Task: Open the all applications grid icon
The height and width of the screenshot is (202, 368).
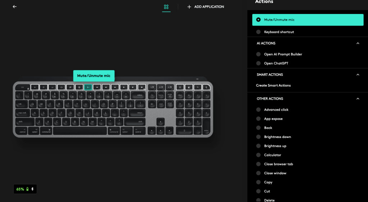Action: click(166, 7)
